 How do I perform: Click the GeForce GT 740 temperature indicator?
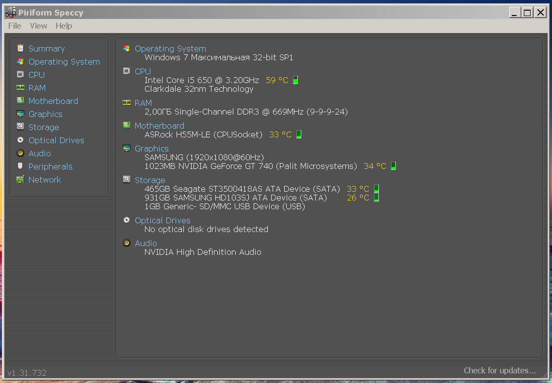(393, 166)
